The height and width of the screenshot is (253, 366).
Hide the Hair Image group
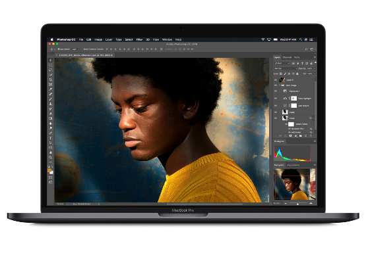coord(276,85)
